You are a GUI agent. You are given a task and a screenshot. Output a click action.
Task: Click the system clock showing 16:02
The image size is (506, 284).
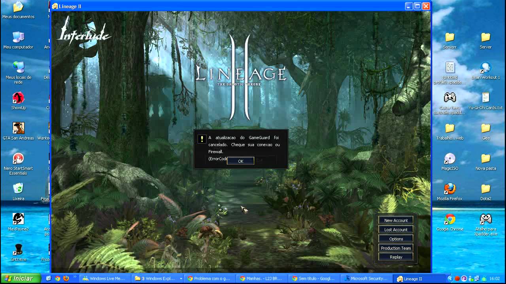click(x=495, y=278)
